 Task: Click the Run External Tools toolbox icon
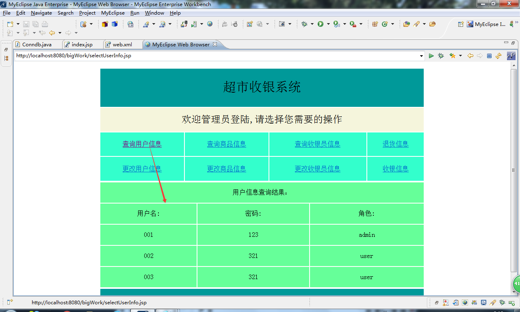click(353, 24)
